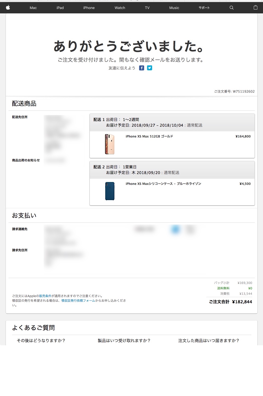Select the シリコーンケース ブルーホライゾン product title
263x396 pixels.
[x=163, y=184]
